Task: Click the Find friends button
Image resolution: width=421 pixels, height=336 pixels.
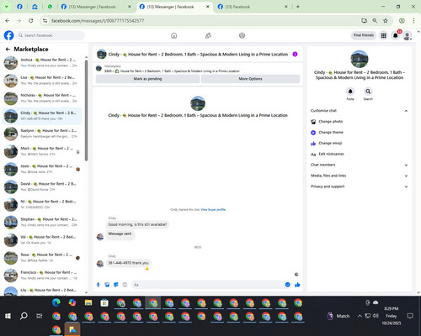Action: click(x=364, y=35)
